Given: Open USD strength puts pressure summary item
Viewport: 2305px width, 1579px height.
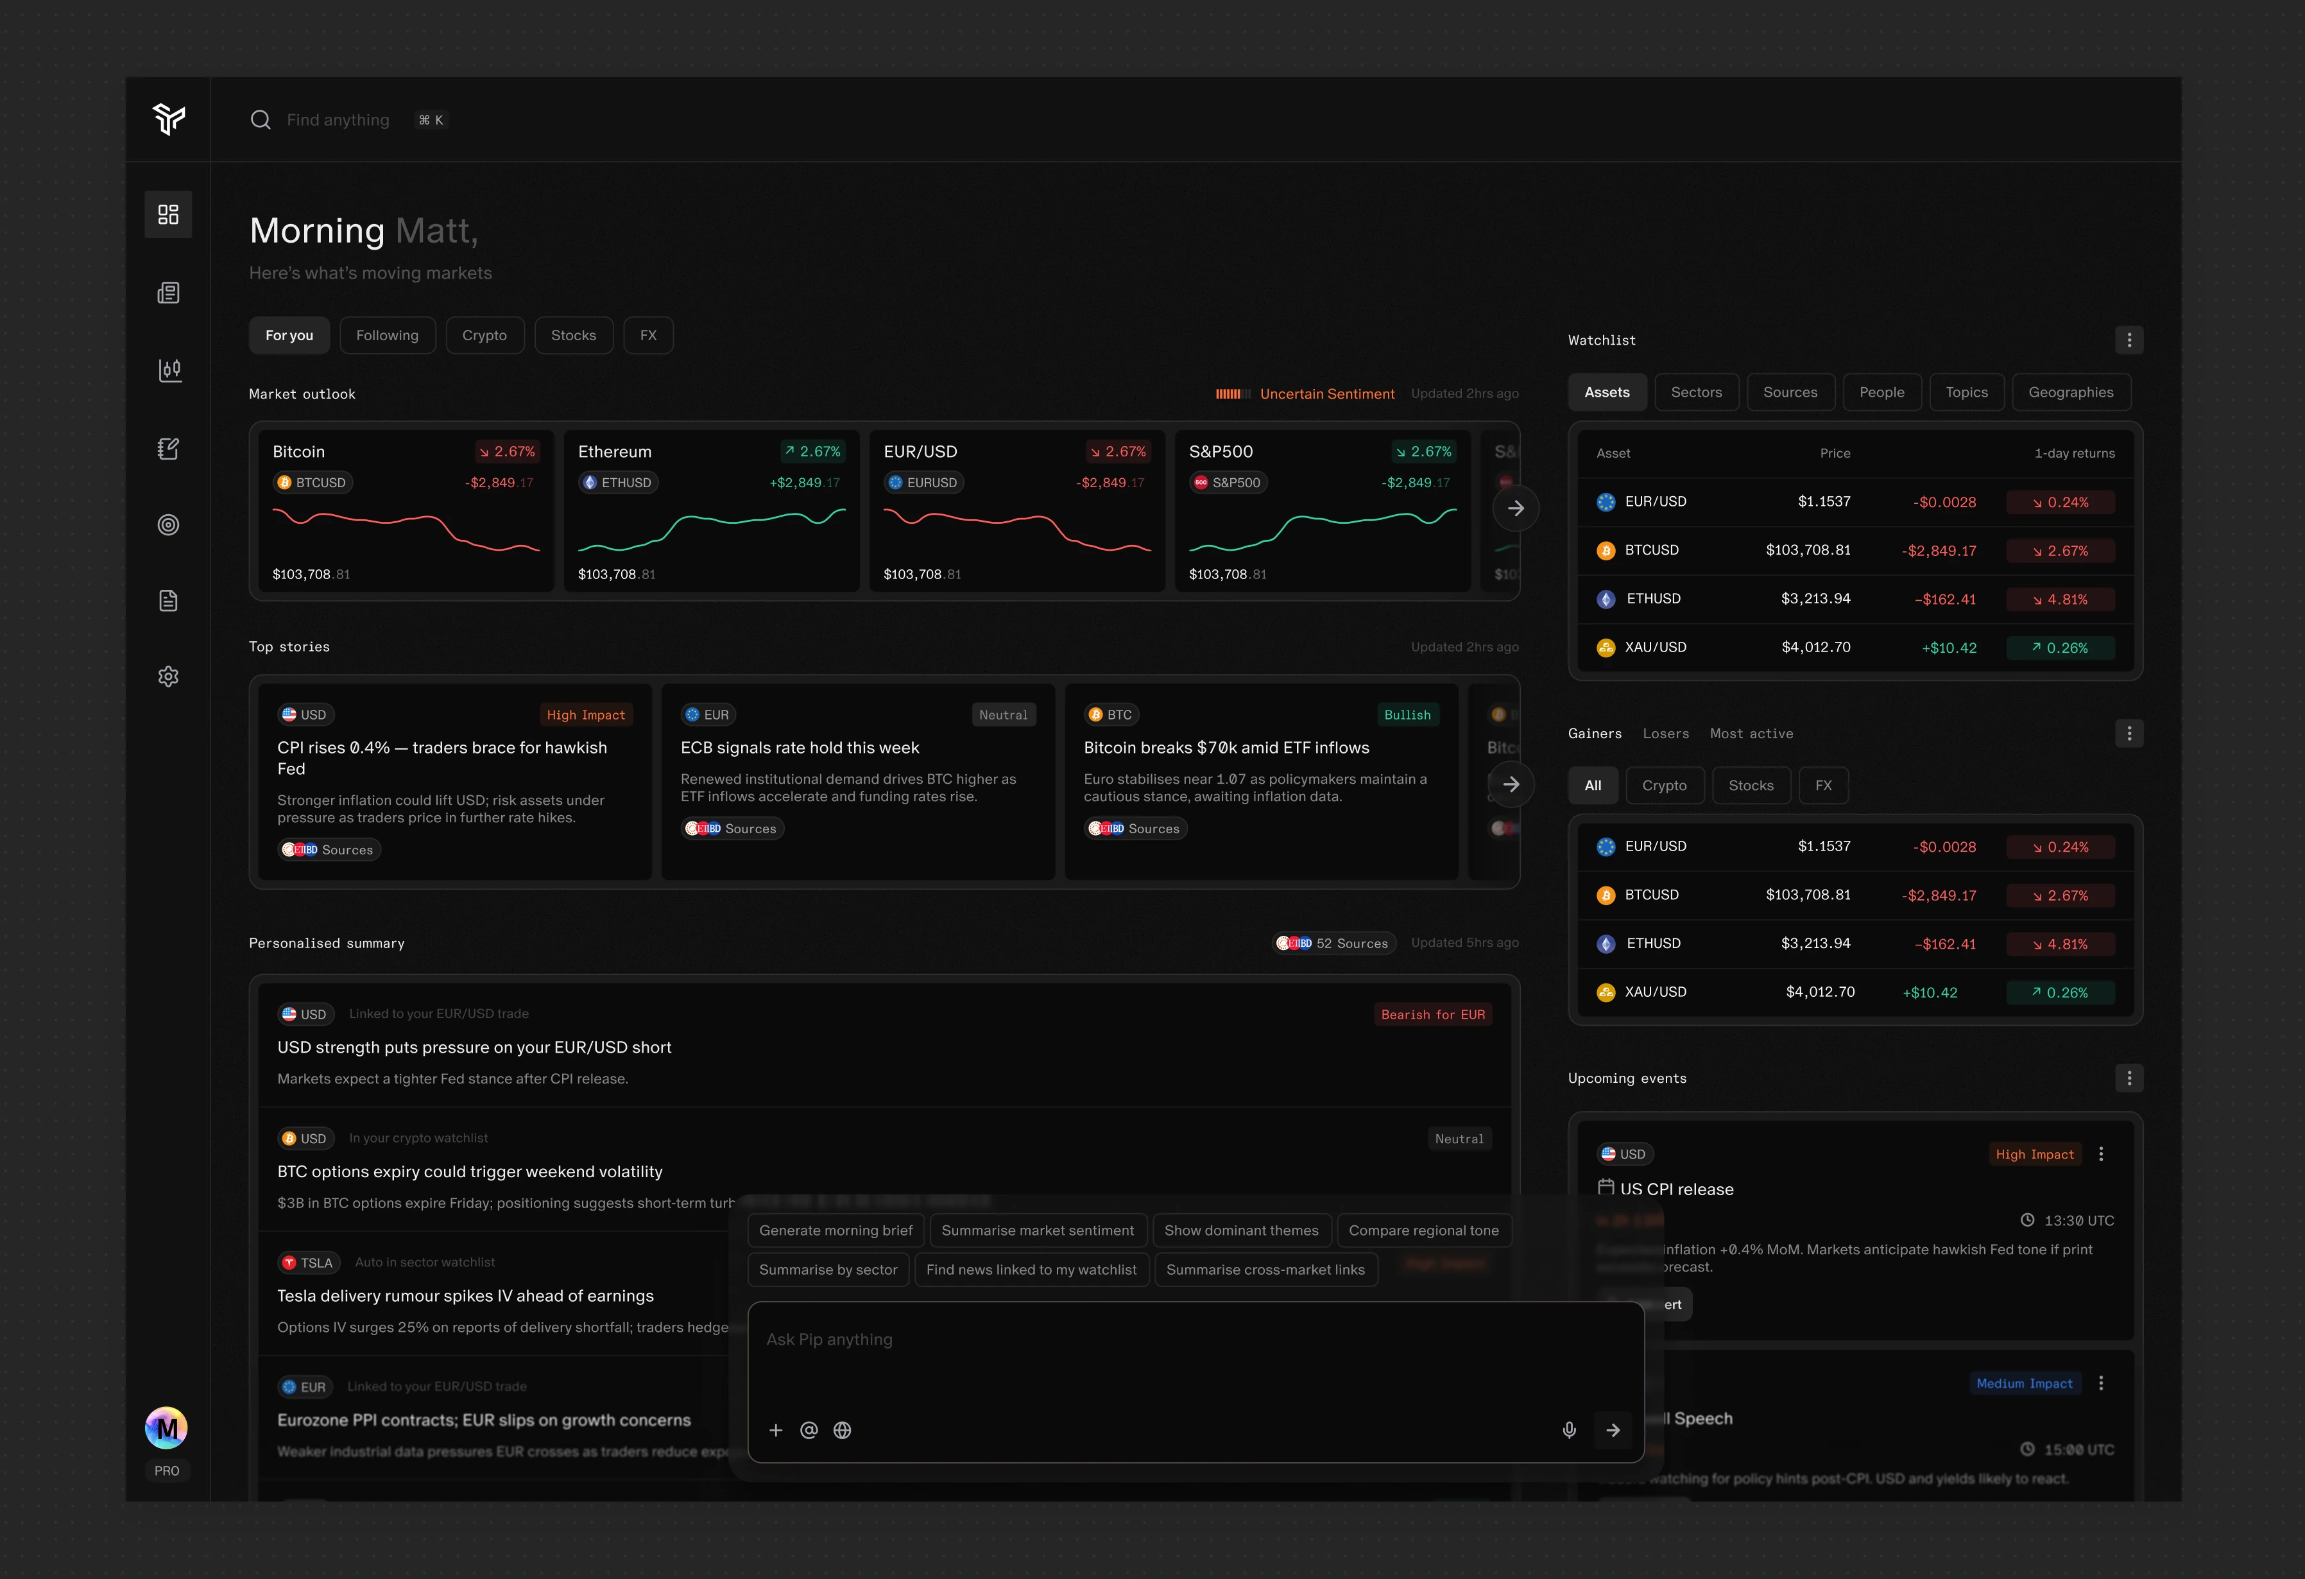Looking at the screenshot, I should pyautogui.click(x=885, y=1046).
